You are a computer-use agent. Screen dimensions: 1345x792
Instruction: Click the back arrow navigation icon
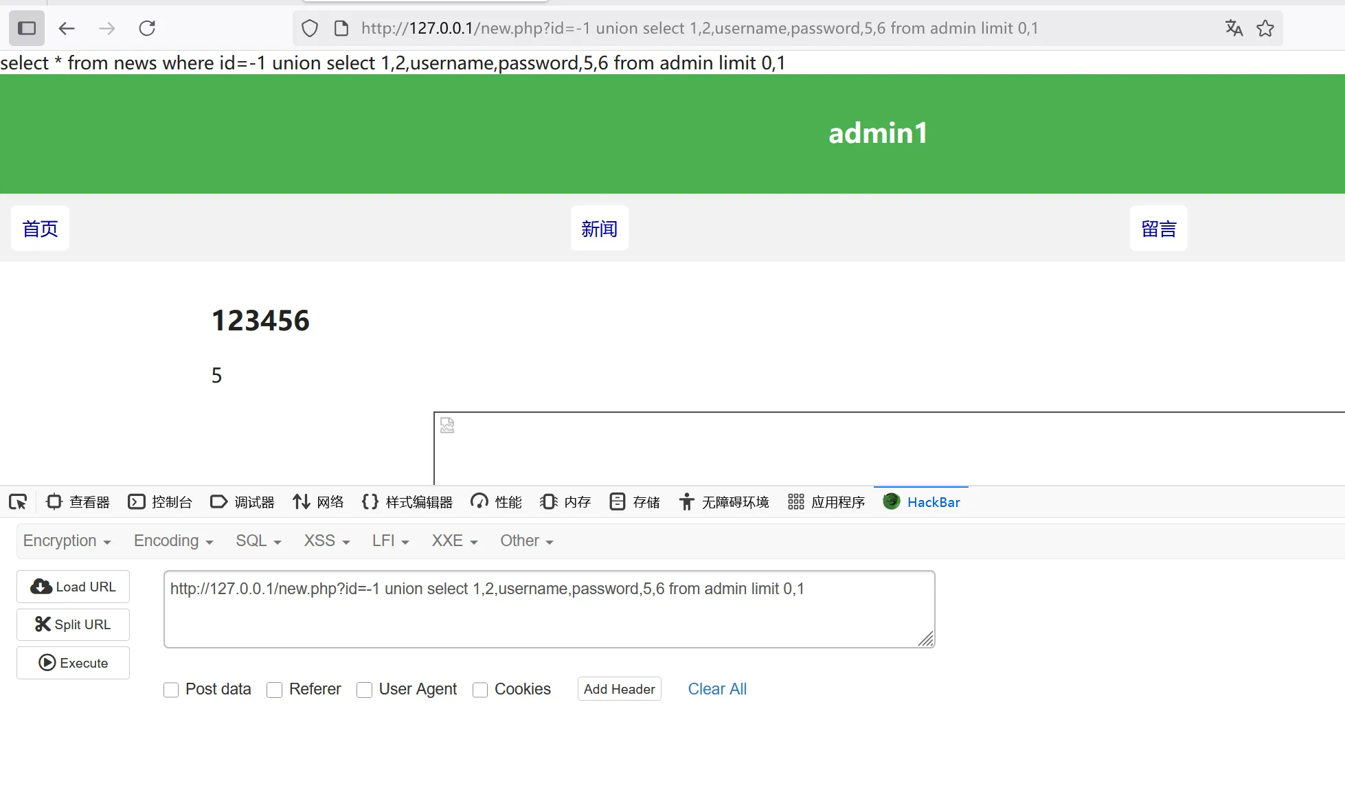pos(67,28)
